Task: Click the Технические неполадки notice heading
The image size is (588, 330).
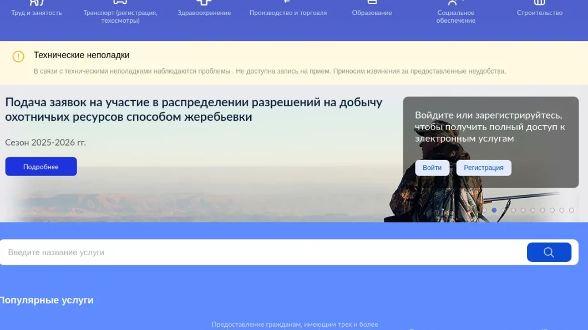Action: [x=82, y=55]
